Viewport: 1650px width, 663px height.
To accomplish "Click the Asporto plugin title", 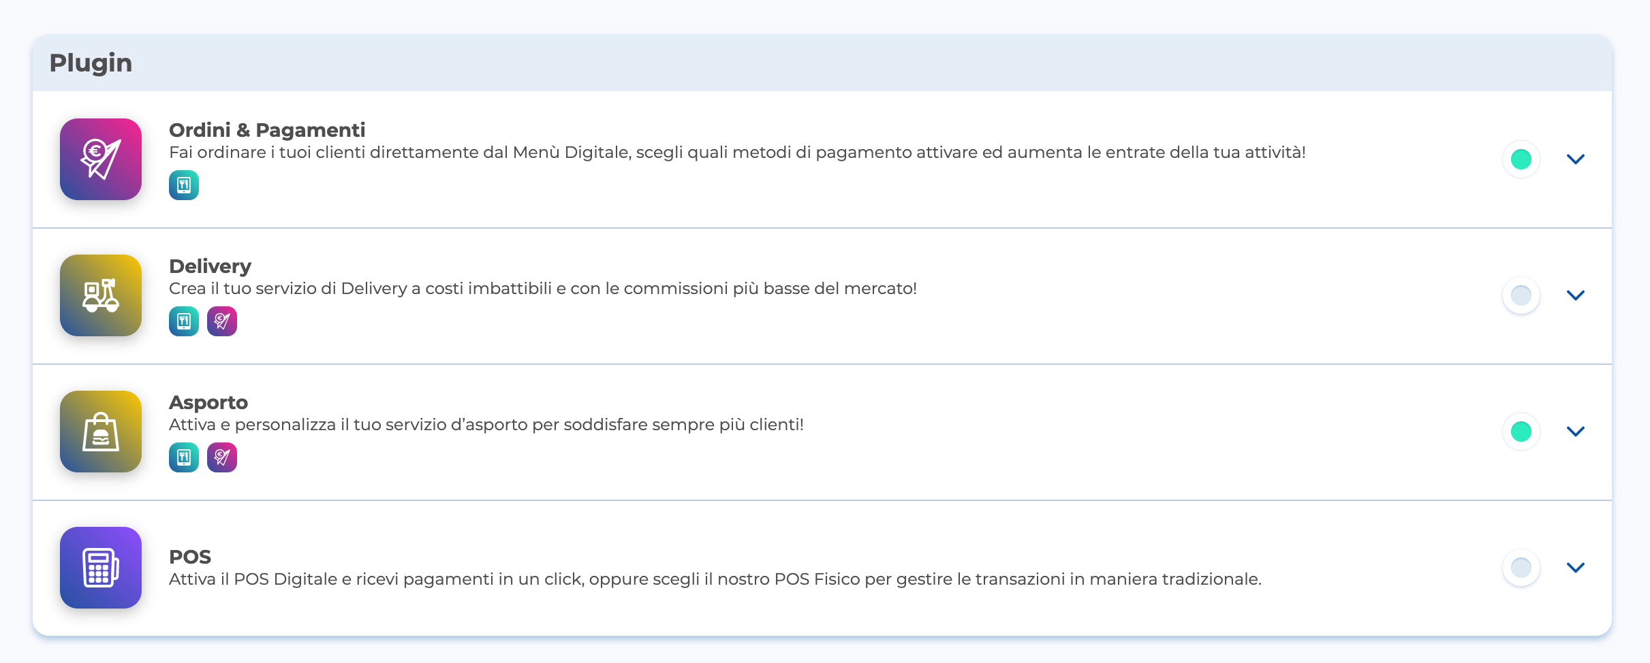I will 208,402.
